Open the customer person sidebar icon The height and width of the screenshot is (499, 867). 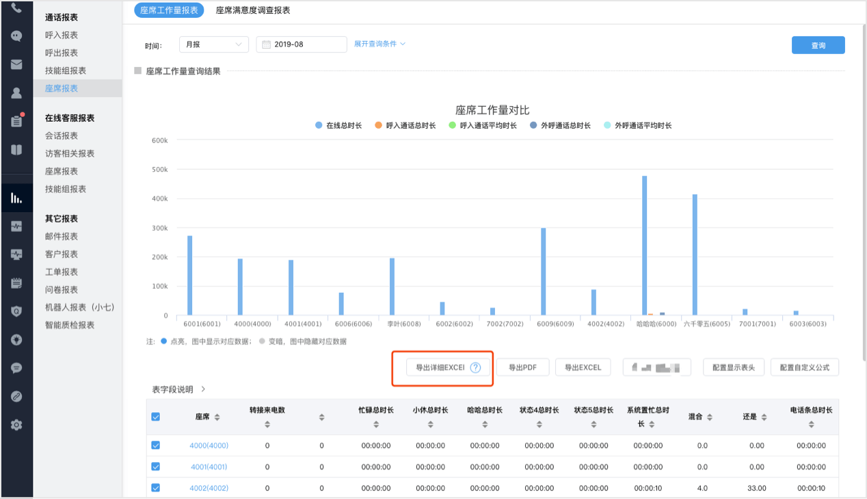pos(16,92)
